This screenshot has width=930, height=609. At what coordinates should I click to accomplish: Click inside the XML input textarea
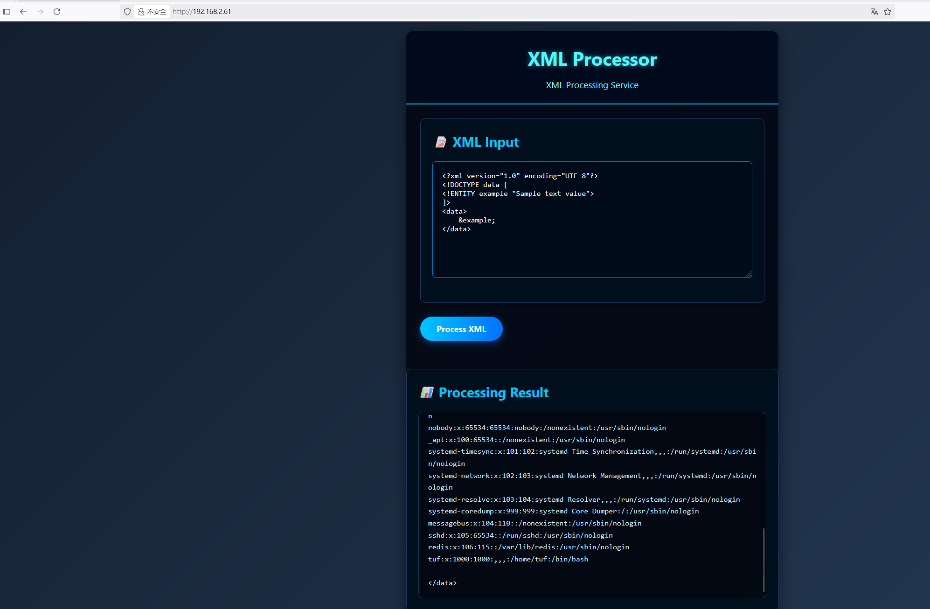point(591,252)
